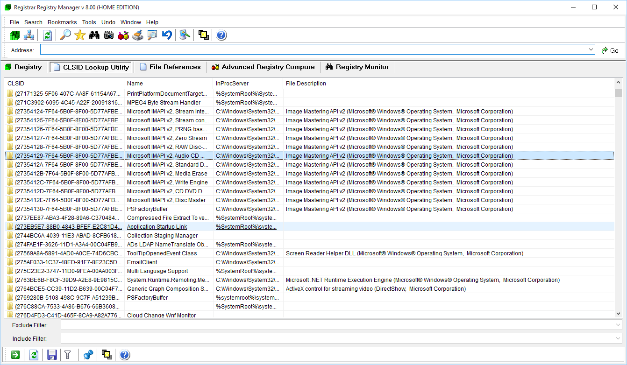Click folder icon of EmailClient row
The height and width of the screenshot is (365, 627).
[x=10, y=262]
